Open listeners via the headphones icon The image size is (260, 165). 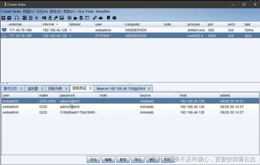tap(17, 18)
